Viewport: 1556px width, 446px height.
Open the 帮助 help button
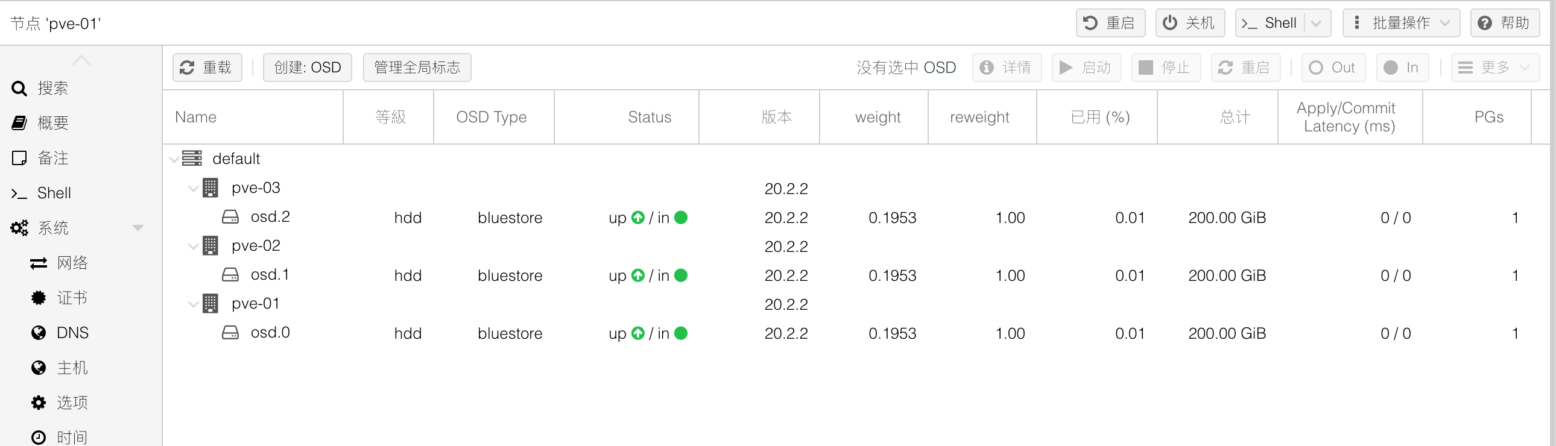pyautogui.click(x=1505, y=23)
